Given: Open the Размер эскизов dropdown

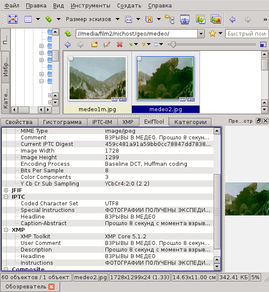Looking at the screenshot, I should point(117,19).
